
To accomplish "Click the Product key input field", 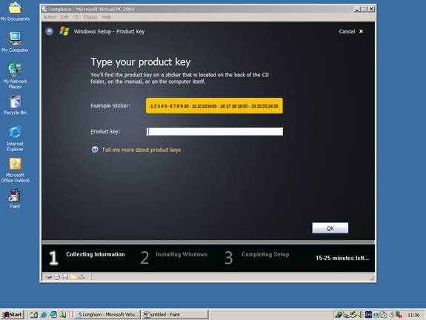I will (214, 131).
